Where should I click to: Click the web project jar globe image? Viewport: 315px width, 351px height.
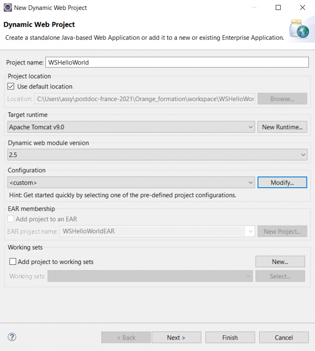(x=299, y=29)
